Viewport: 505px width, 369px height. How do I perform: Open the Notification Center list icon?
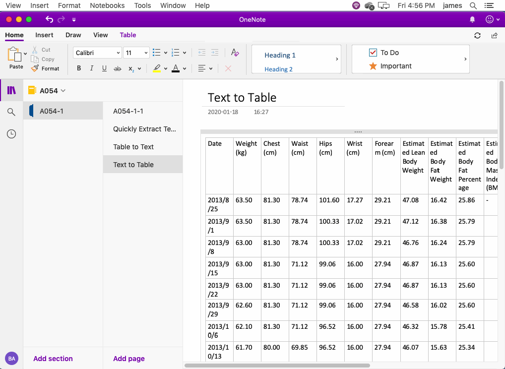(489, 5)
